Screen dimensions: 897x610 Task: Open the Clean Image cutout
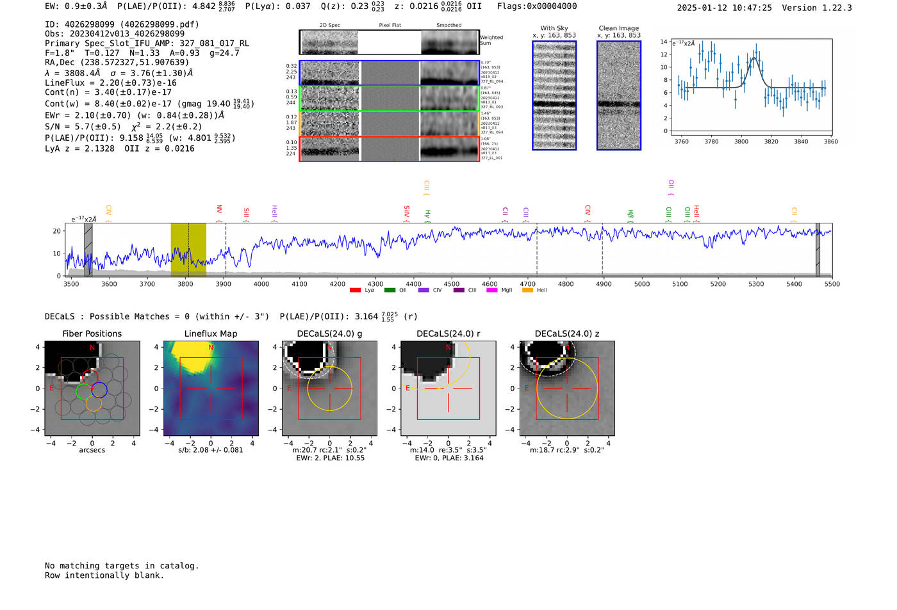pos(619,95)
